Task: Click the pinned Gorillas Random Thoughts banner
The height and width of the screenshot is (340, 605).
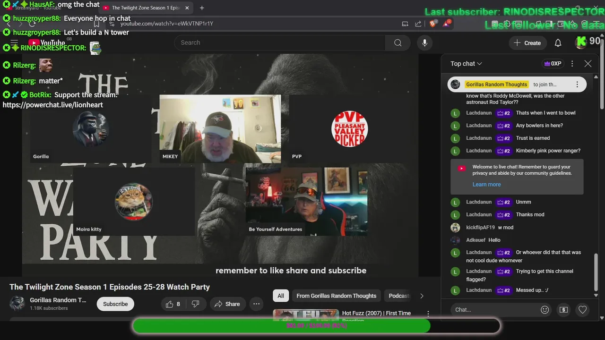Action: [x=517, y=85]
